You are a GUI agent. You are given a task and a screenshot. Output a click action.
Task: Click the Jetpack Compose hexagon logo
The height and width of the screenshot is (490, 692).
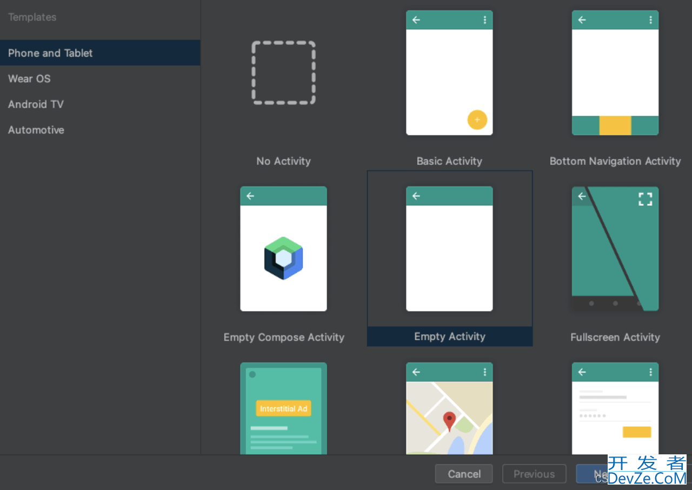pyautogui.click(x=283, y=258)
